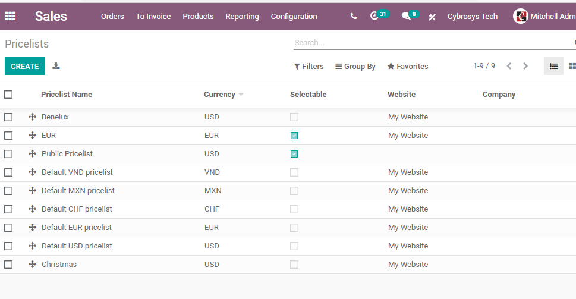Sort by Company column header
The width and height of the screenshot is (576, 299).
[499, 95]
